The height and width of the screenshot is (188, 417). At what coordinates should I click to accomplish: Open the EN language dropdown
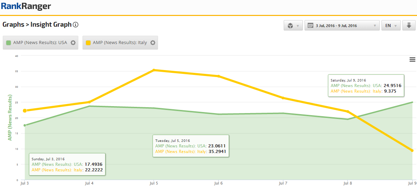(391, 26)
